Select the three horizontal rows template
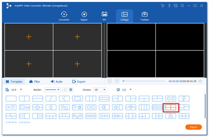 (x=104, y=98)
